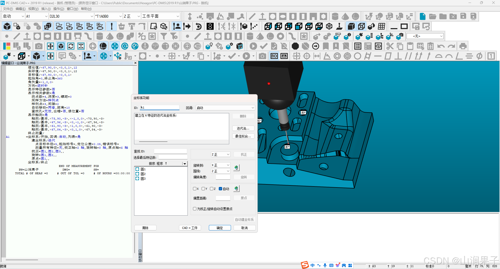
Task: Click the CAD = 工件 button
Action: tap(190, 228)
